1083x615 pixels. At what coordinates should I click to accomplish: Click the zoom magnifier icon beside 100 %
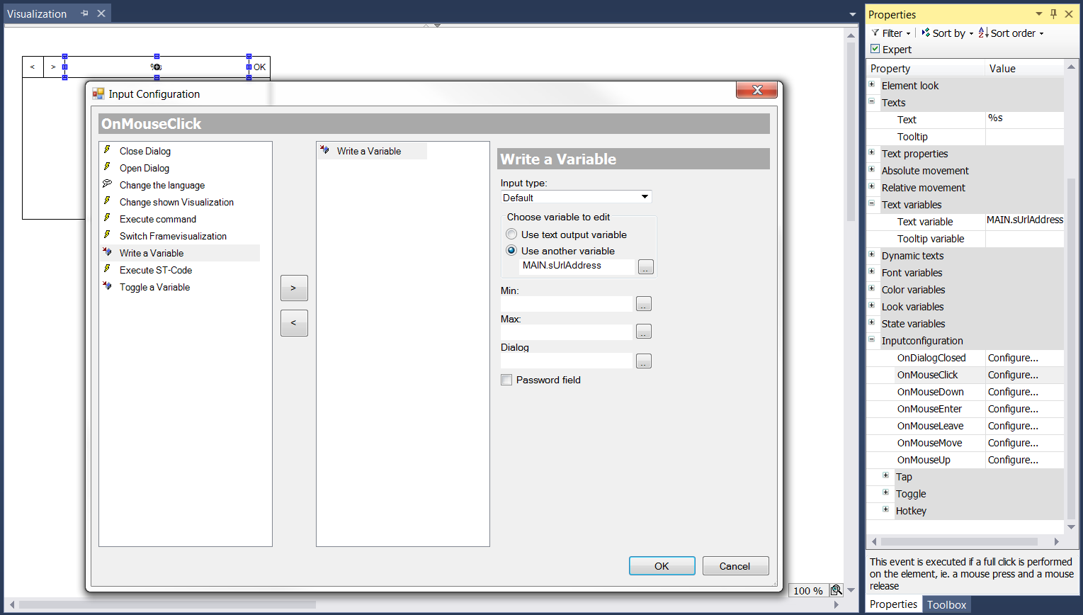836,590
